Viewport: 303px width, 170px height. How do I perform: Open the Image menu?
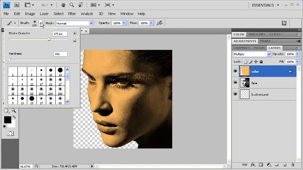tap(30, 14)
